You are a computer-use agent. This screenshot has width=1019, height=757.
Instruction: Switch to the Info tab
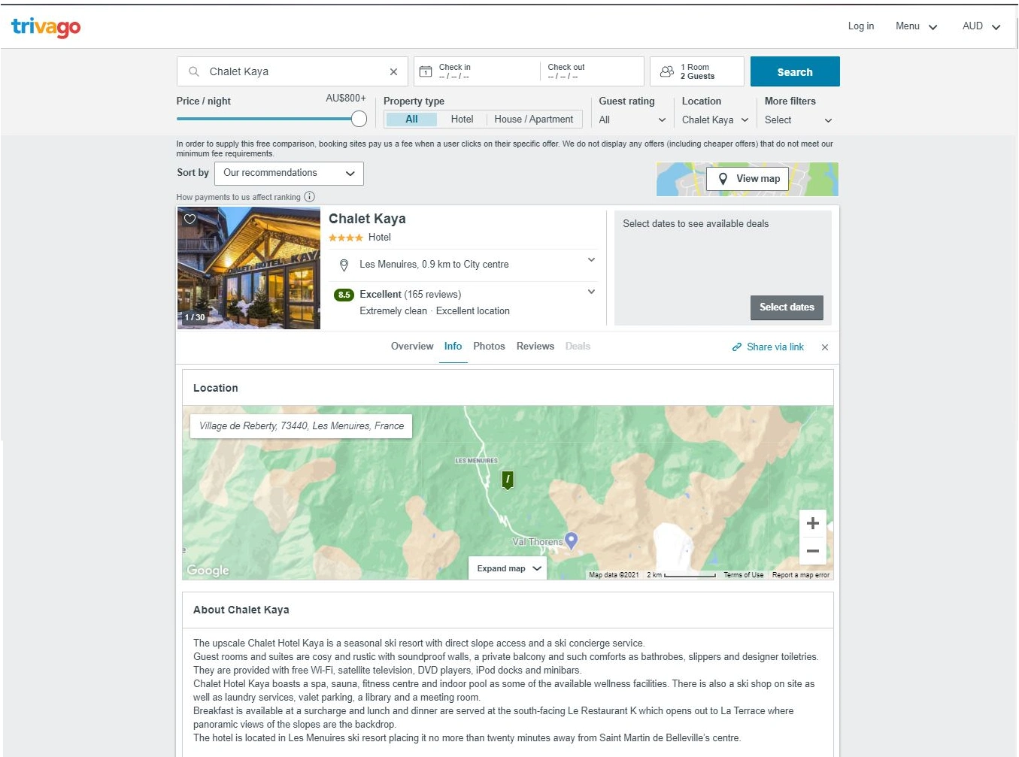coord(453,347)
